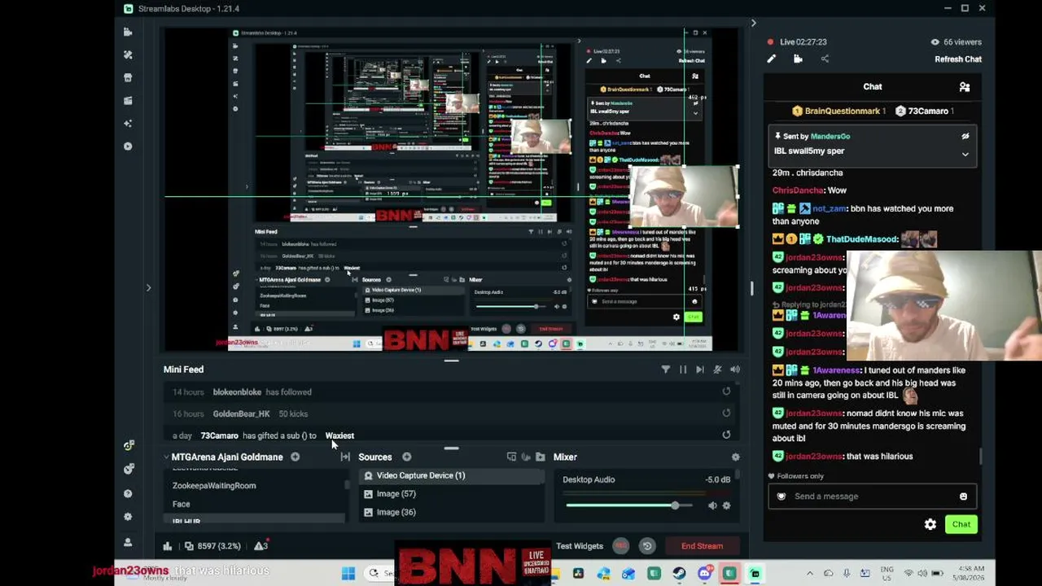
Task: Open the MTGArena Ajani Goldmane scene collection dropdown
Action: coord(225,457)
